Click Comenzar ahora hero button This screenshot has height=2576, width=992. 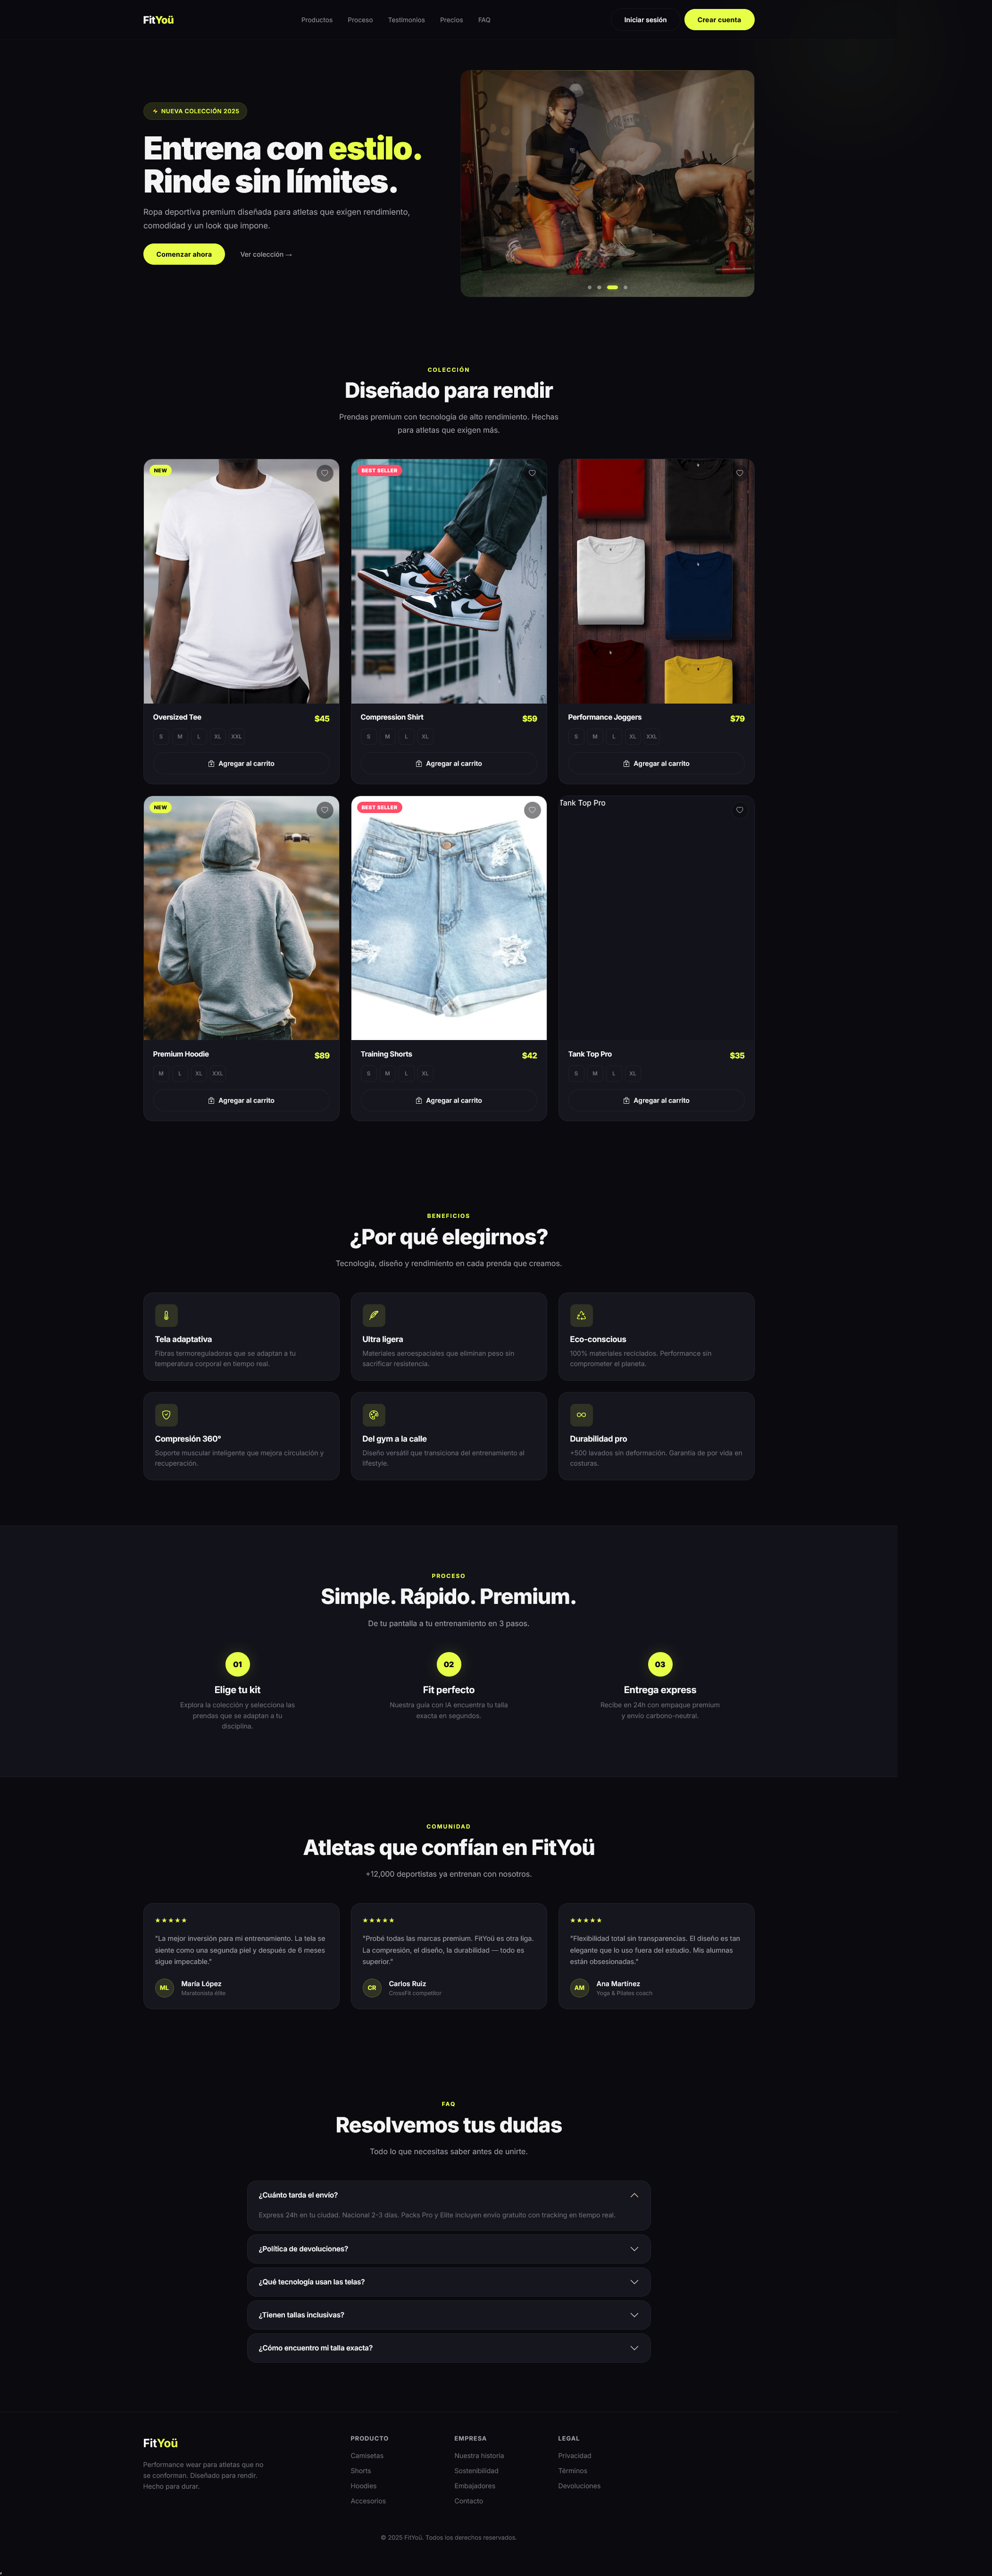(184, 254)
